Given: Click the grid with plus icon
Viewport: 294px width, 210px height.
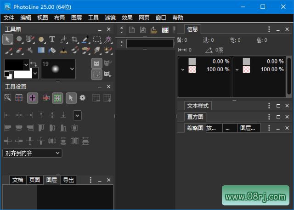Looking at the screenshot, I should click(x=107, y=98).
